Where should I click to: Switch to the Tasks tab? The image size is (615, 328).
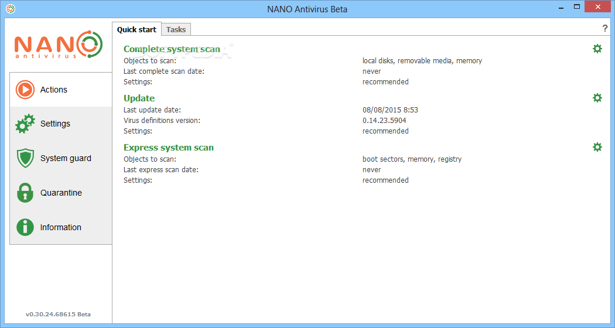(x=176, y=29)
